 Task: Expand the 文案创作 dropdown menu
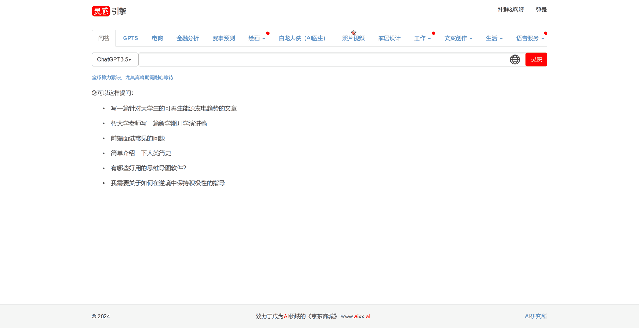[458, 38]
